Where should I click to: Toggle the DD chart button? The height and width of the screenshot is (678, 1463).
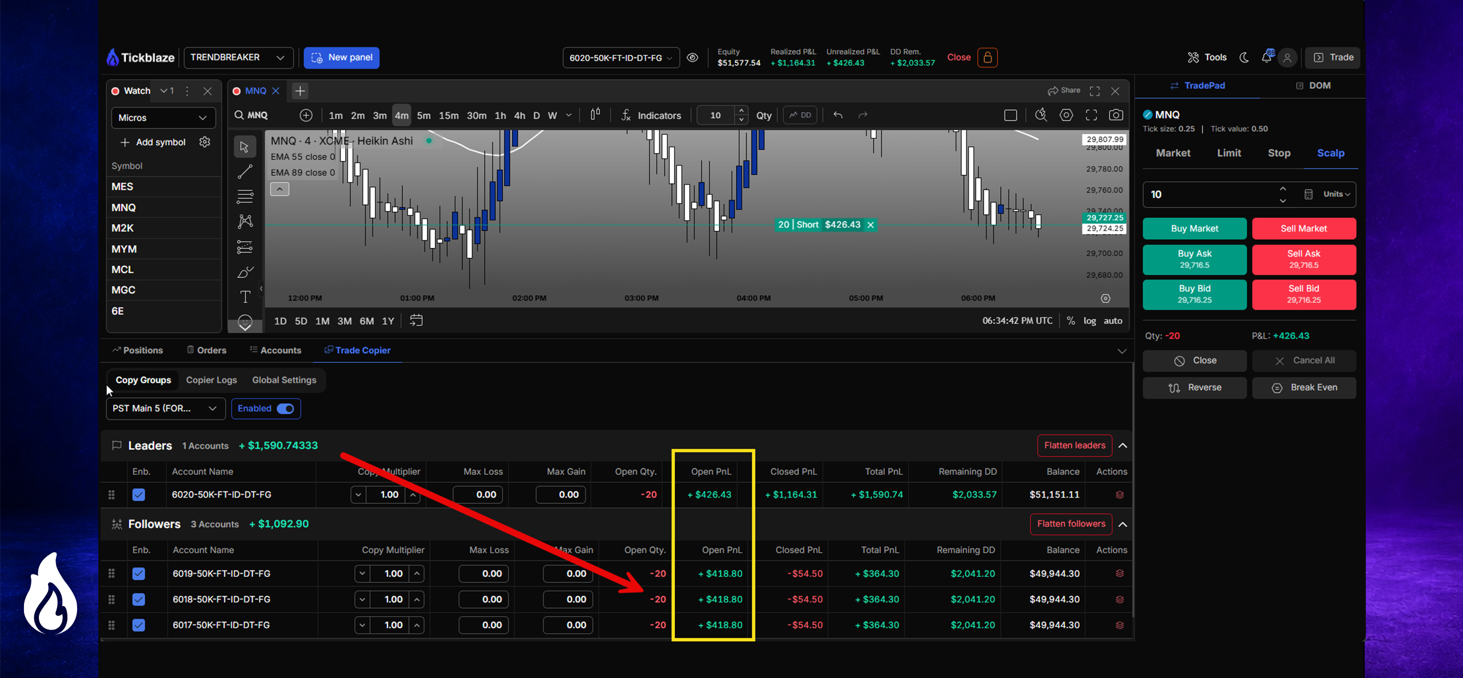click(800, 115)
